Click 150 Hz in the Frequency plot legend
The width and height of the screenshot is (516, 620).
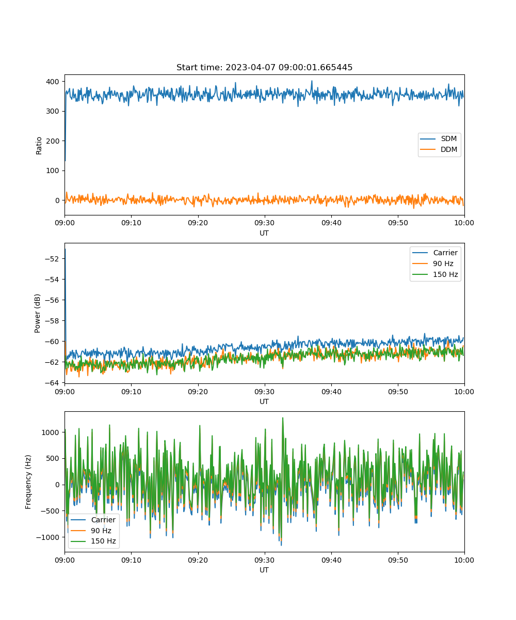point(104,541)
